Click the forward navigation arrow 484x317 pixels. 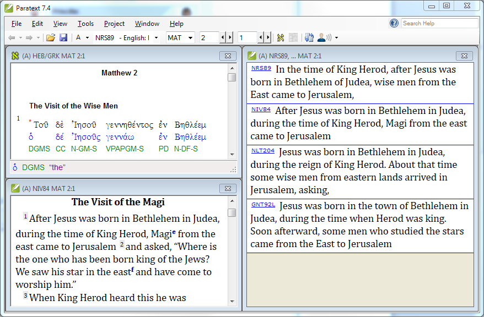pyautogui.click(x=29, y=38)
